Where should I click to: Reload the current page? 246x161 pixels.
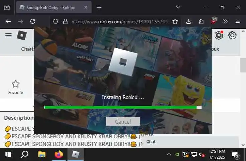point(33,21)
